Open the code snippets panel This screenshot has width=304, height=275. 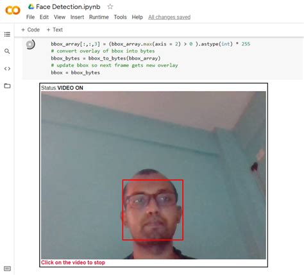click(7, 69)
